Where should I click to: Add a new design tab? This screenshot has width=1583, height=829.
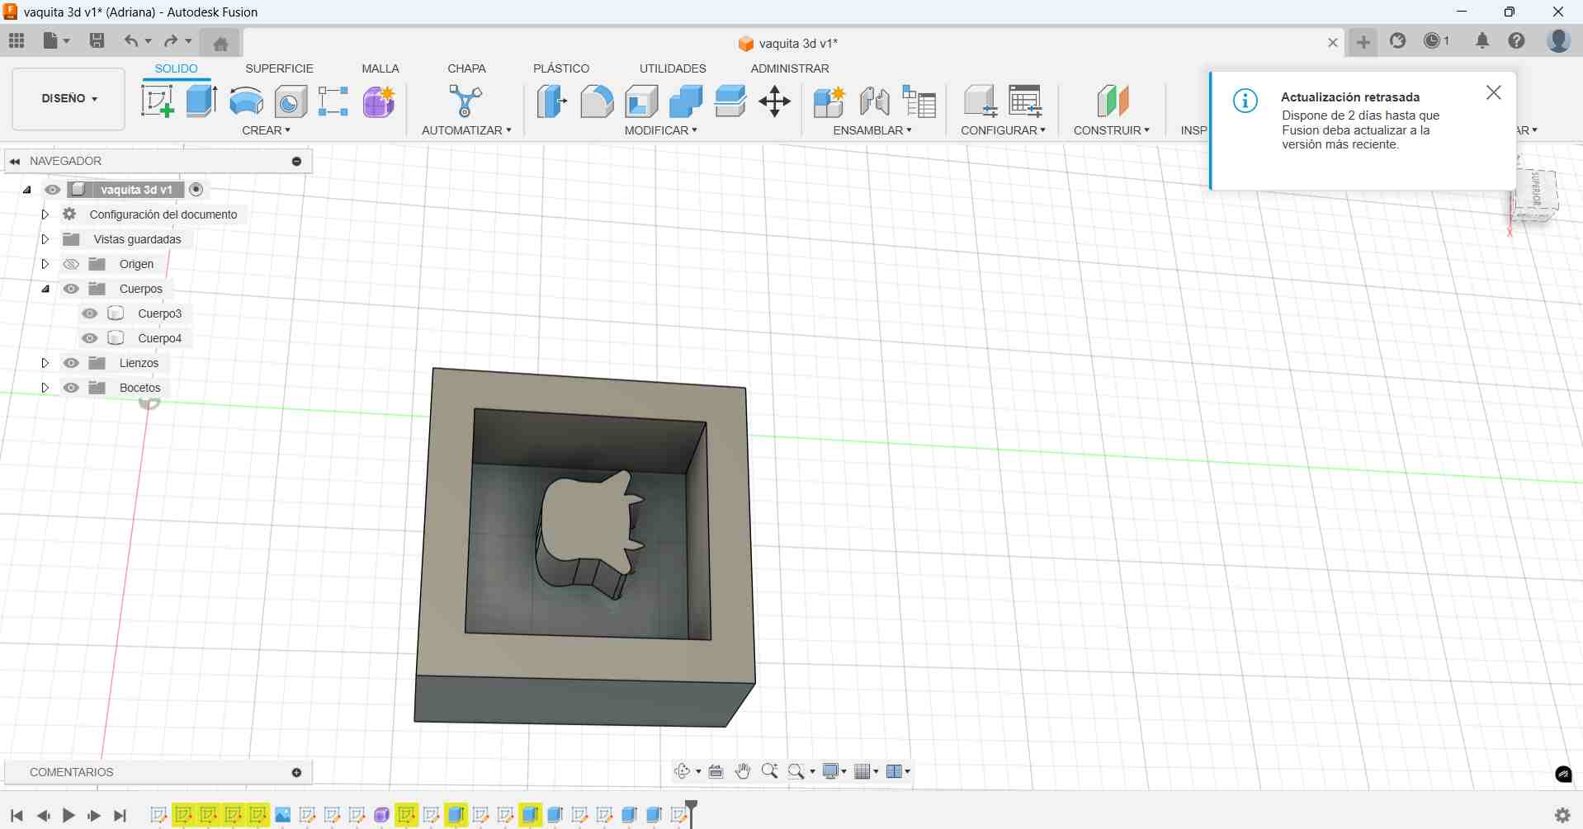click(1363, 42)
